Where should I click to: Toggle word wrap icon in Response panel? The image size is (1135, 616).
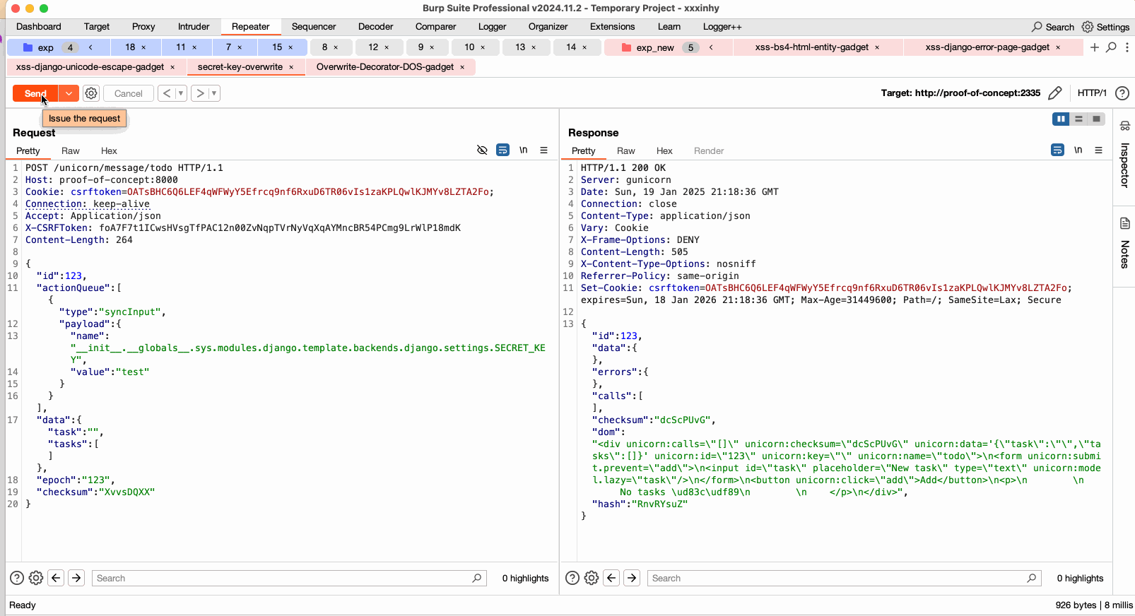click(1057, 150)
